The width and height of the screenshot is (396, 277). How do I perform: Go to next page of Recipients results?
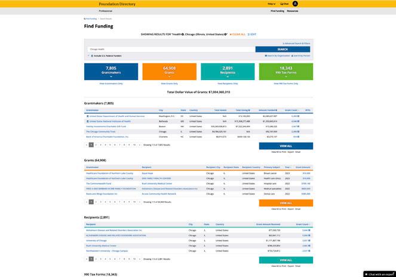[139, 259]
